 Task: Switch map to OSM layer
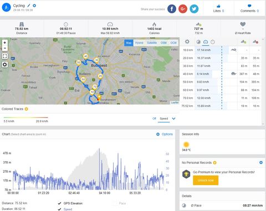pos(163,43)
